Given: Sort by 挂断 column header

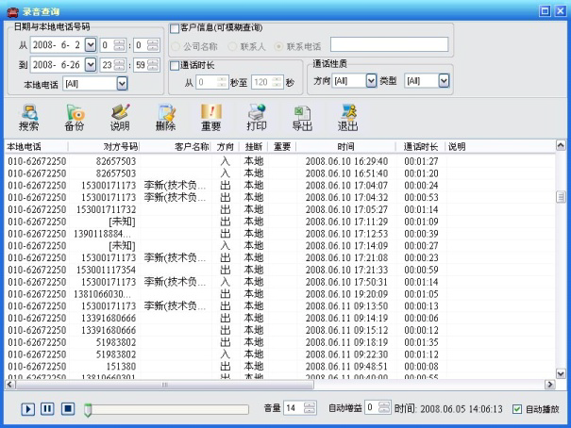Looking at the screenshot, I should [254, 147].
